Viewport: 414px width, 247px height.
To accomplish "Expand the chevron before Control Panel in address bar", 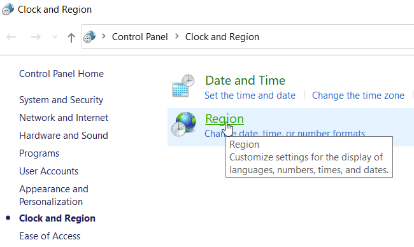I will tap(104, 36).
